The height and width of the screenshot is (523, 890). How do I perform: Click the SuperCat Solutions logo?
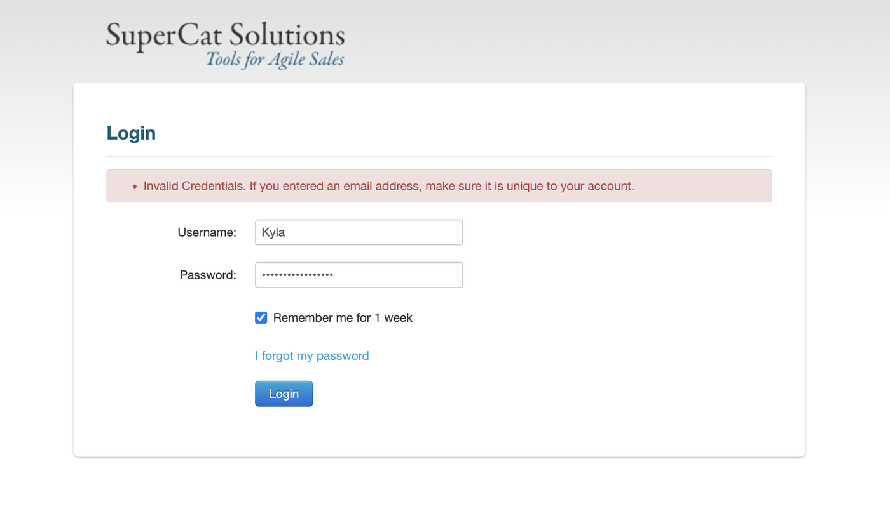pyautogui.click(x=226, y=44)
